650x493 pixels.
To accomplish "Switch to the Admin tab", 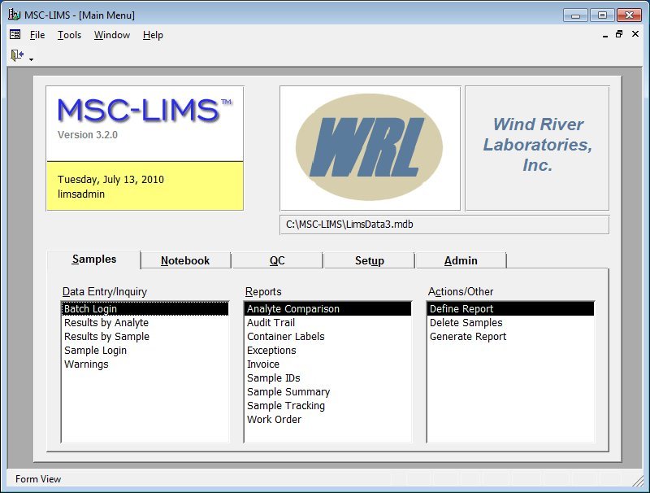I will point(461,260).
